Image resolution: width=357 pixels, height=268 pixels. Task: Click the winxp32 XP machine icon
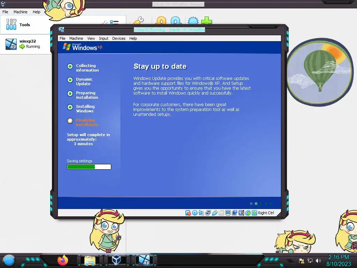11,44
